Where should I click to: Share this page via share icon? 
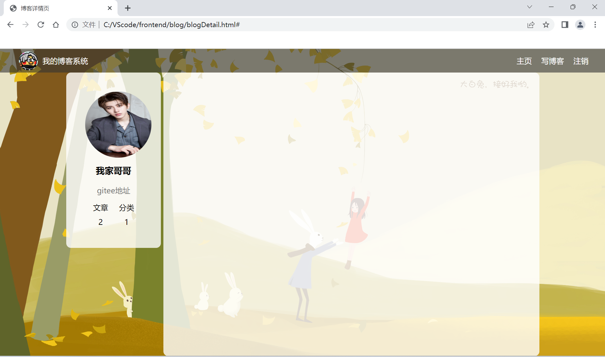(x=531, y=25)
